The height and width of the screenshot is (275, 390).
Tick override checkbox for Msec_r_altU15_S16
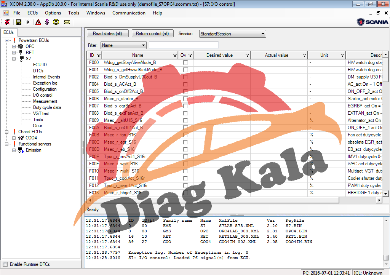point(185,120)
